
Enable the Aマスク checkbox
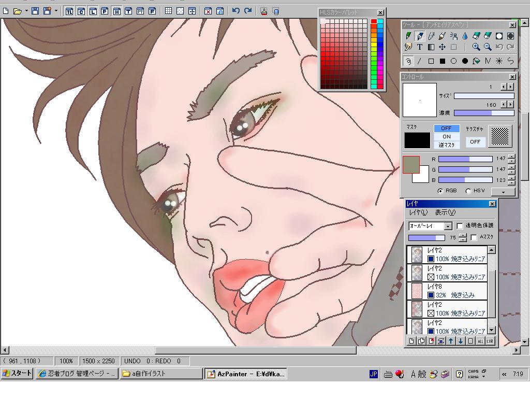474,237
